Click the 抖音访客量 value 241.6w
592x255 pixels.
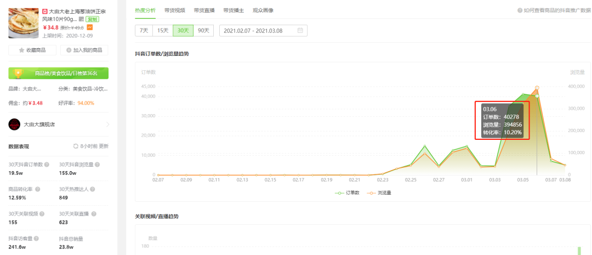[x=17, y=247]
